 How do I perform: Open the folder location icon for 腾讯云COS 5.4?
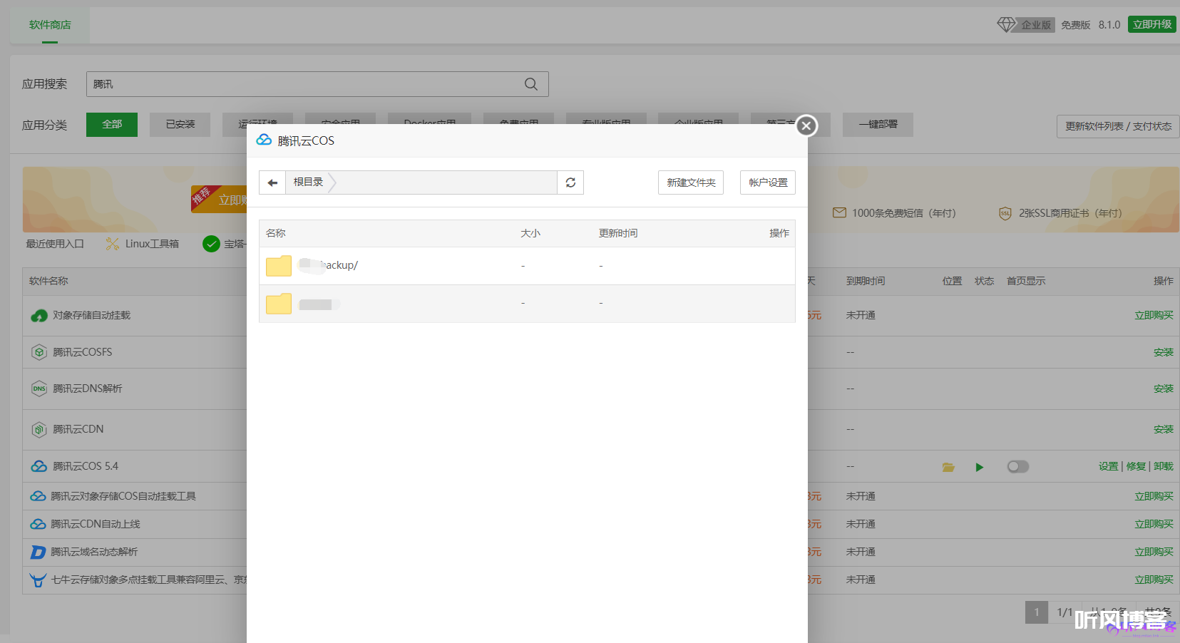948,467
